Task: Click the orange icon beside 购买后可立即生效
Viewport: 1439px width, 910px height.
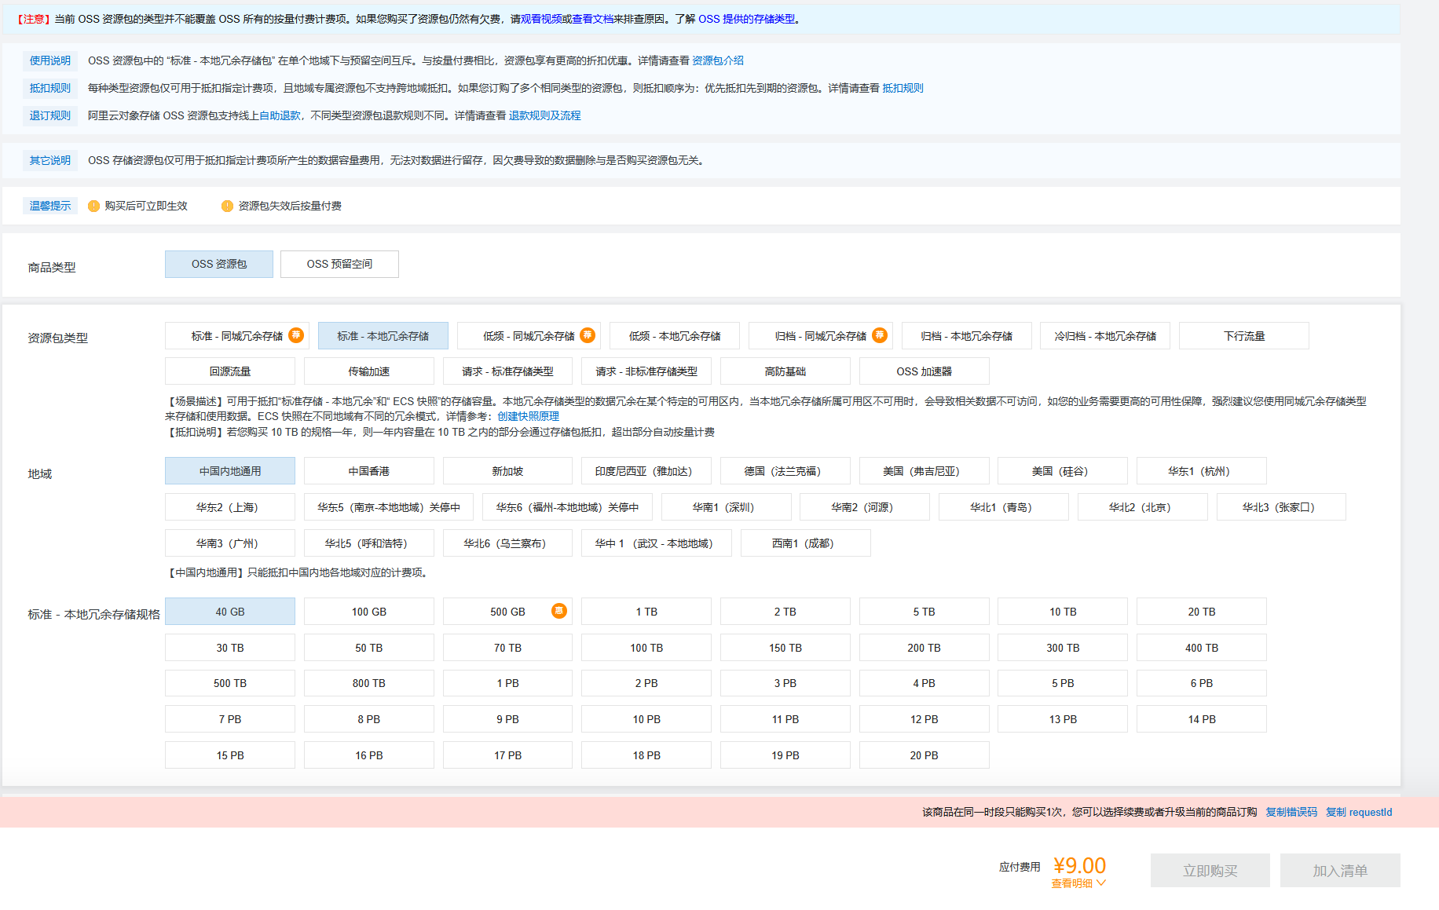Action: click(94, 206)
